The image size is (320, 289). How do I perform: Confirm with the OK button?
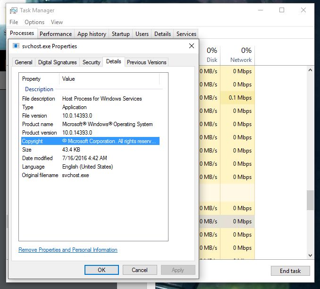[101, 270]
